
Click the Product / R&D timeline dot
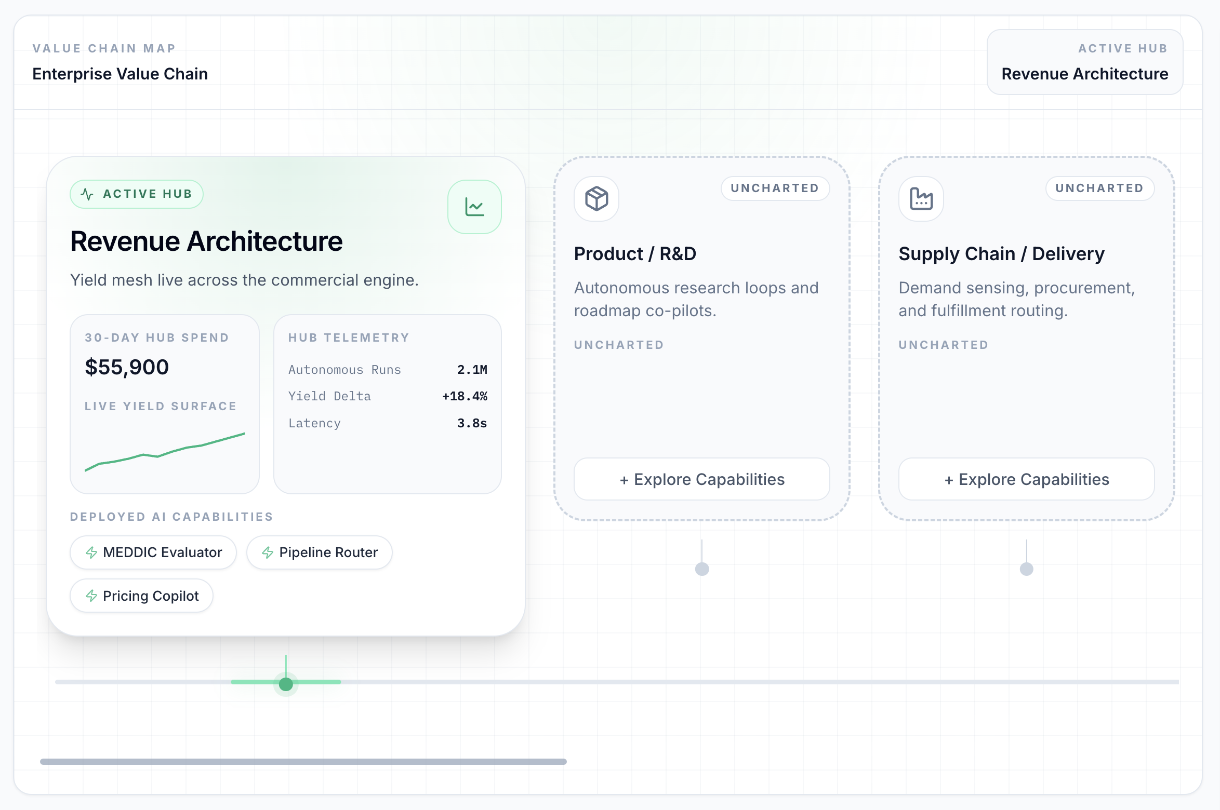[x=702, y=569]
